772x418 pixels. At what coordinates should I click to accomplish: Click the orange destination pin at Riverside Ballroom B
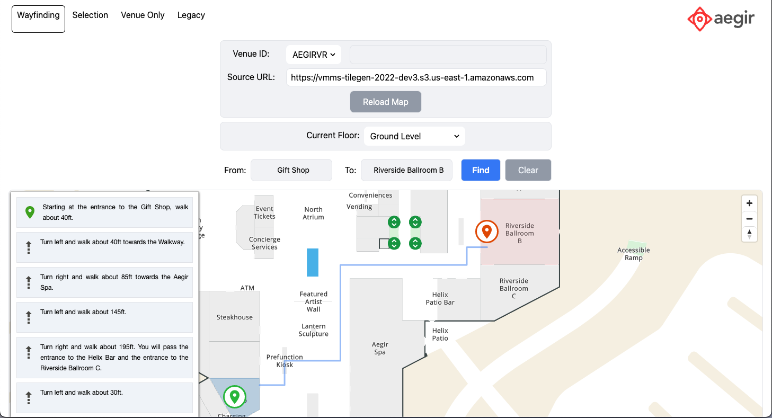[x=486, y=232]
